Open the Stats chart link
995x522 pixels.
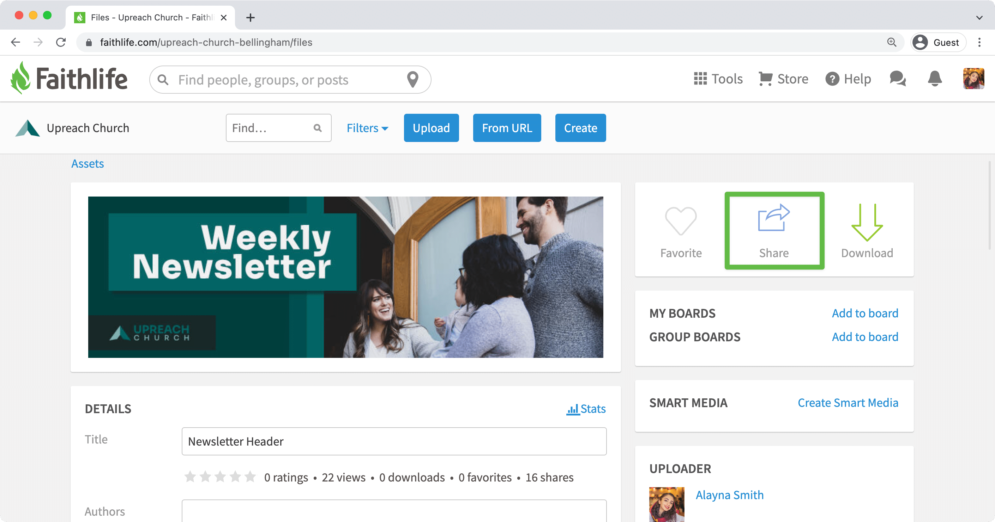pyautogui.click(x=586, y=409)
